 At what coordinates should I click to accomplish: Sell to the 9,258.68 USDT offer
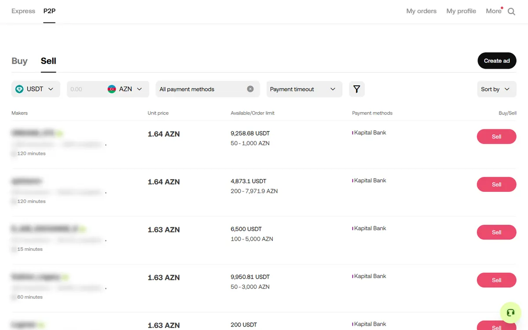click(496, 136)
